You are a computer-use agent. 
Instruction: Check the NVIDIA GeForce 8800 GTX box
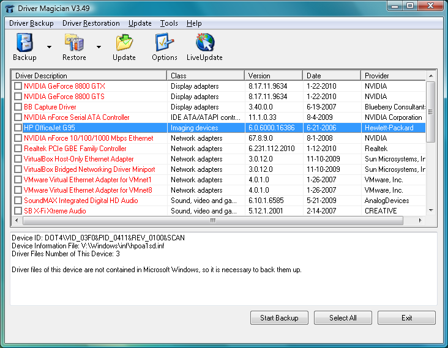pyautogui.click(x=18, y=86)
